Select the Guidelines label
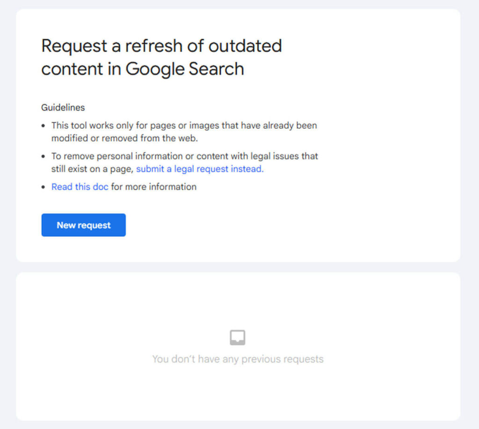Viewport: 479px width, 429px height. (x=63, y=107)
